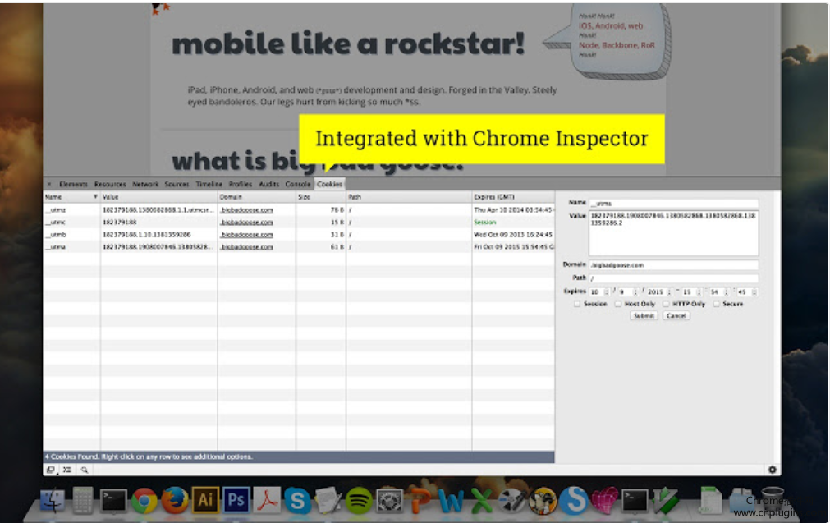Open the pink heart app in the dock
This screenshot has height=523, width=830.
tap(604, 500)
